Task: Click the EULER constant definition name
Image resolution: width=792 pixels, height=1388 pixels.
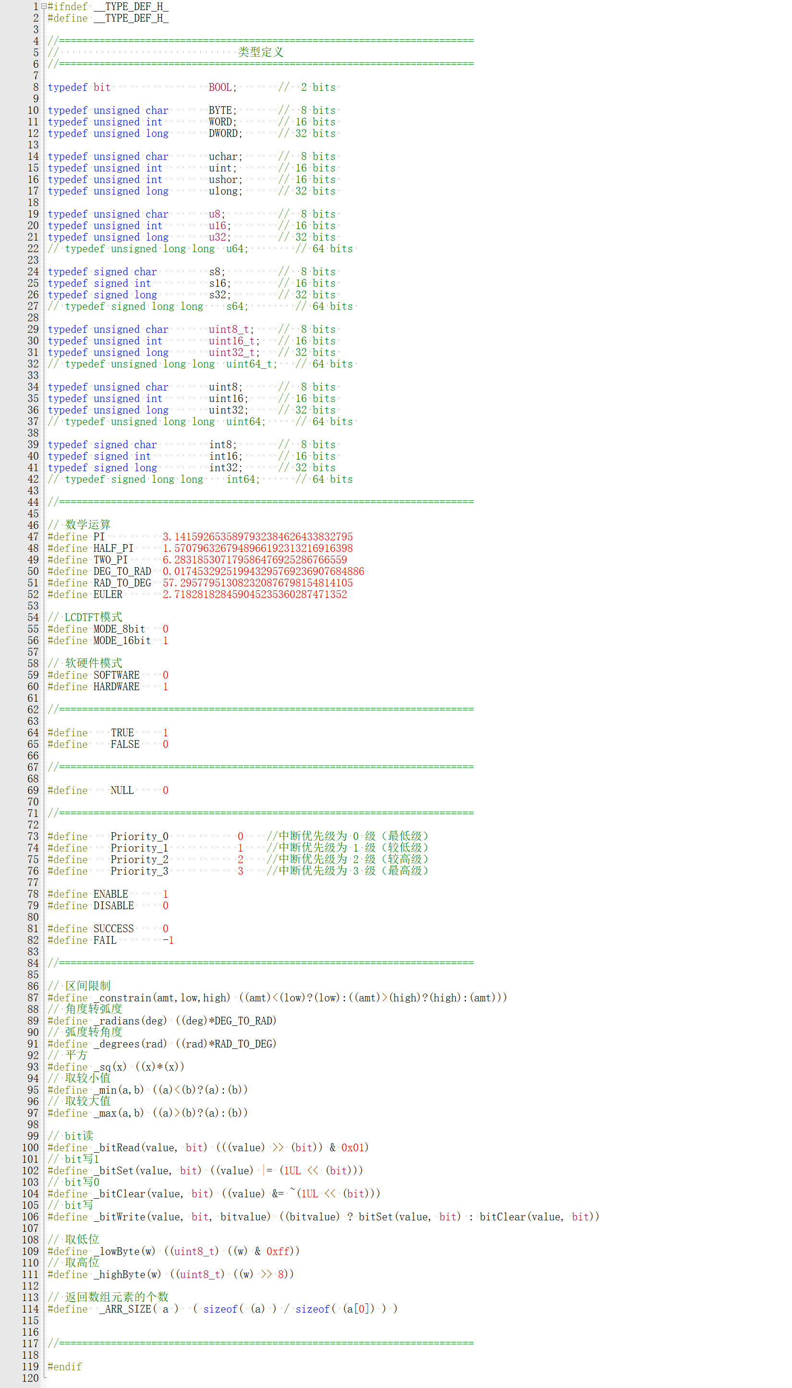Action: tap(108, 595)
